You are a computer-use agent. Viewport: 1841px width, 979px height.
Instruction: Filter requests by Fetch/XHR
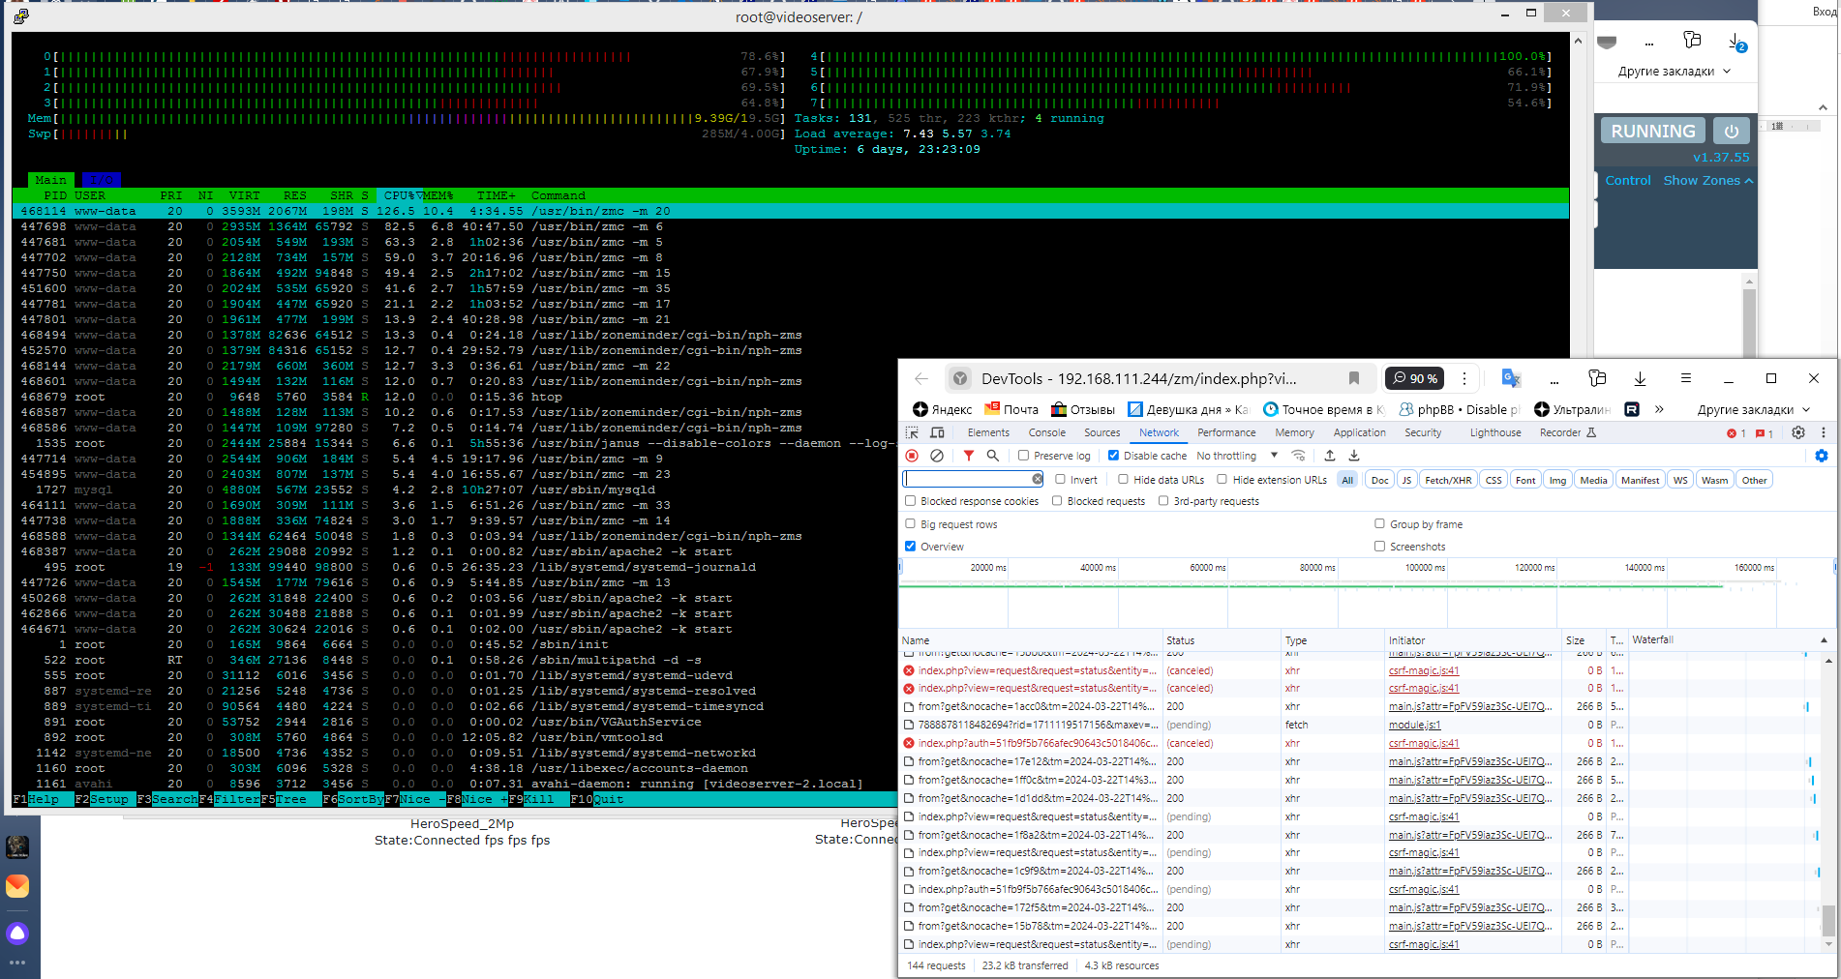[1448, 480]
